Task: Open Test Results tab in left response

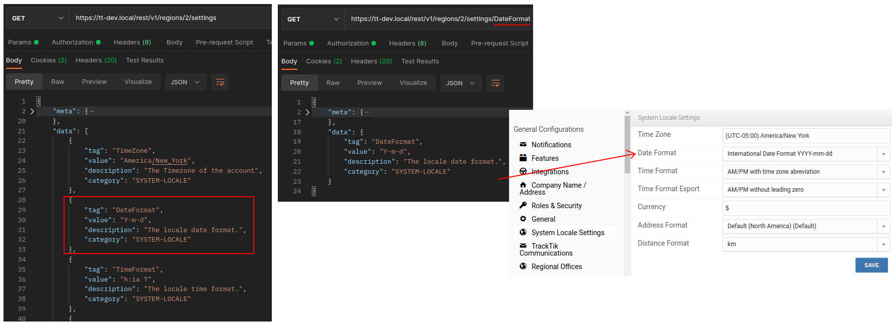Action: coord(145,60)
